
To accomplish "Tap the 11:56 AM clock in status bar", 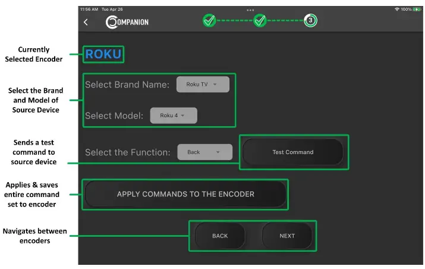I will [89, 10].
